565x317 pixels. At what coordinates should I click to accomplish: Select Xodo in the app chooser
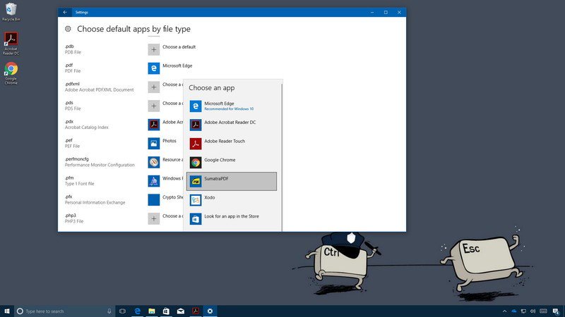point(232,200)
